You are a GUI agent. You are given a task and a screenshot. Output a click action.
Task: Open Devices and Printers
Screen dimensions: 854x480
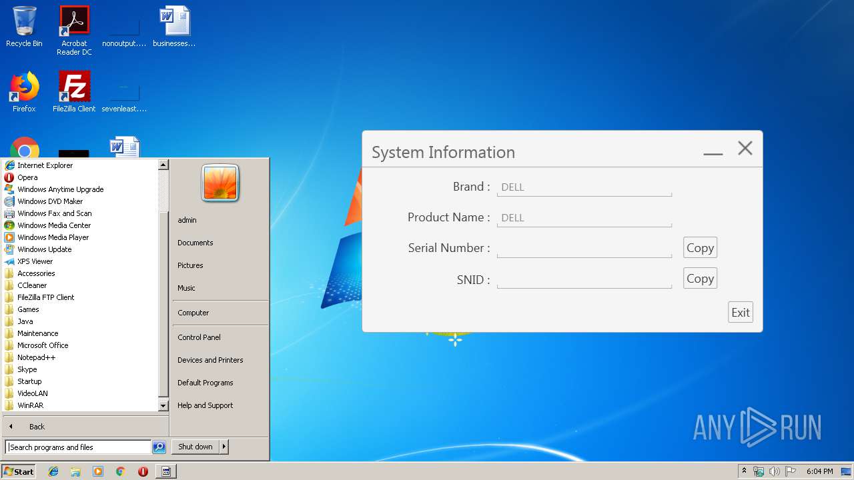coord(210,360)
